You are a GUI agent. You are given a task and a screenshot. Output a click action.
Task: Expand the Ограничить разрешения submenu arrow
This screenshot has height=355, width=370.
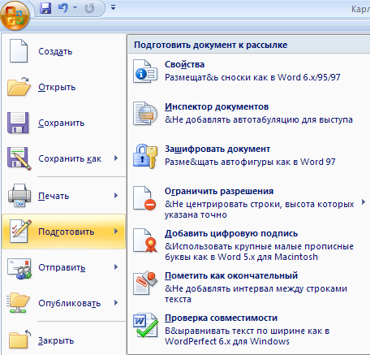364,201
